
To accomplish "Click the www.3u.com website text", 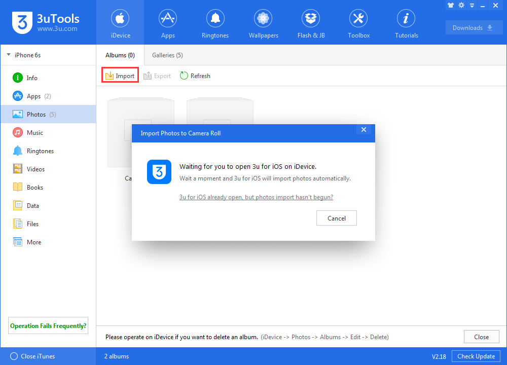I will pos(57,29).
